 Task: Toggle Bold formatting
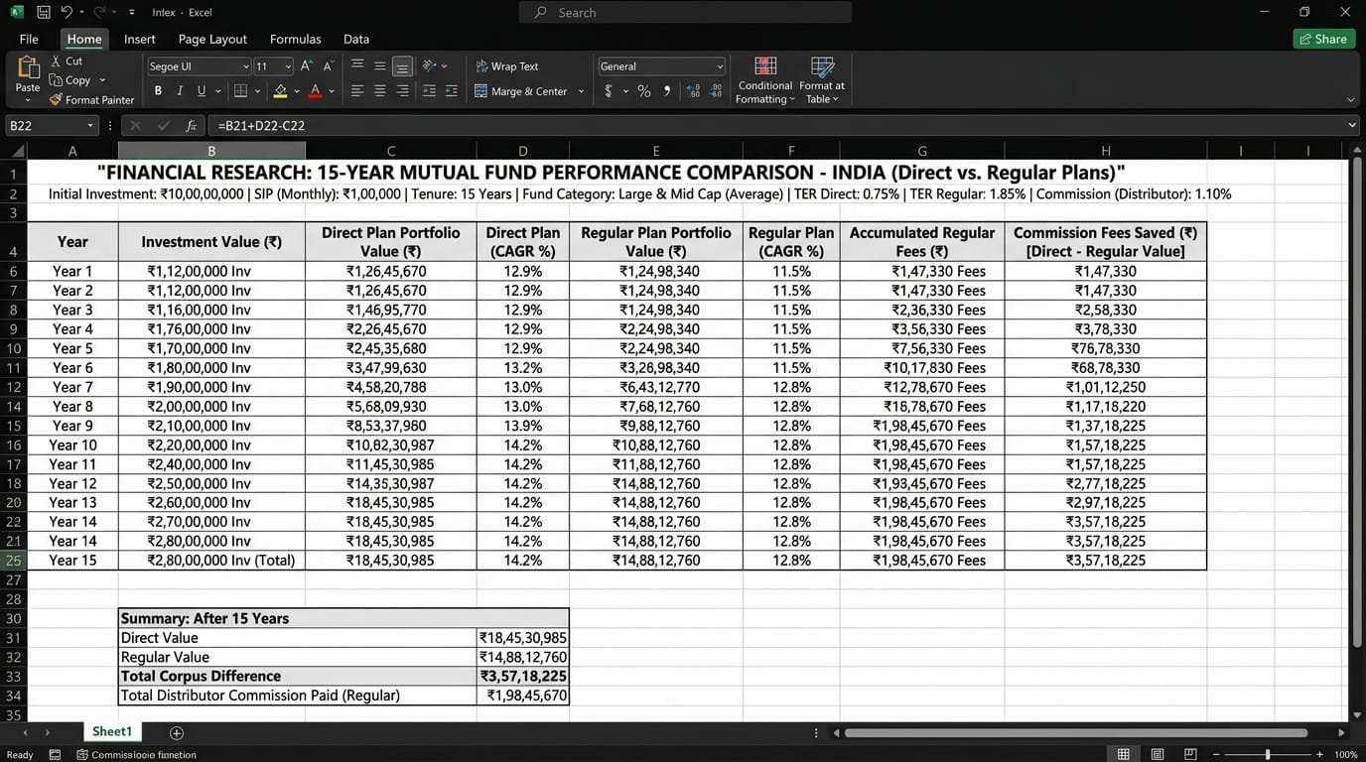point(158,91)
